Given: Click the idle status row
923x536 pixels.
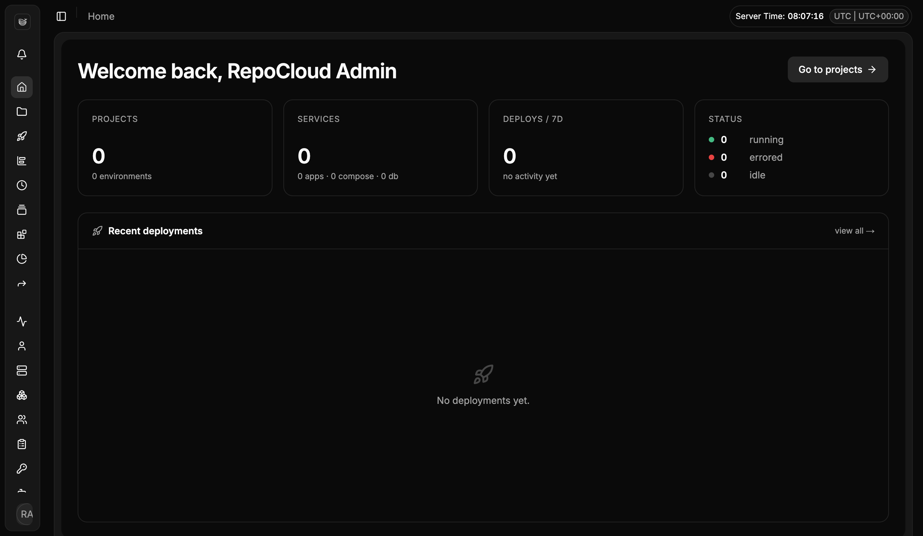Looking at the screenshot, I should pyautogui.click(x=737, y=175).
